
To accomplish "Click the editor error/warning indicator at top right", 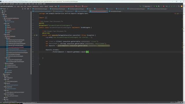I will point(177,14).
